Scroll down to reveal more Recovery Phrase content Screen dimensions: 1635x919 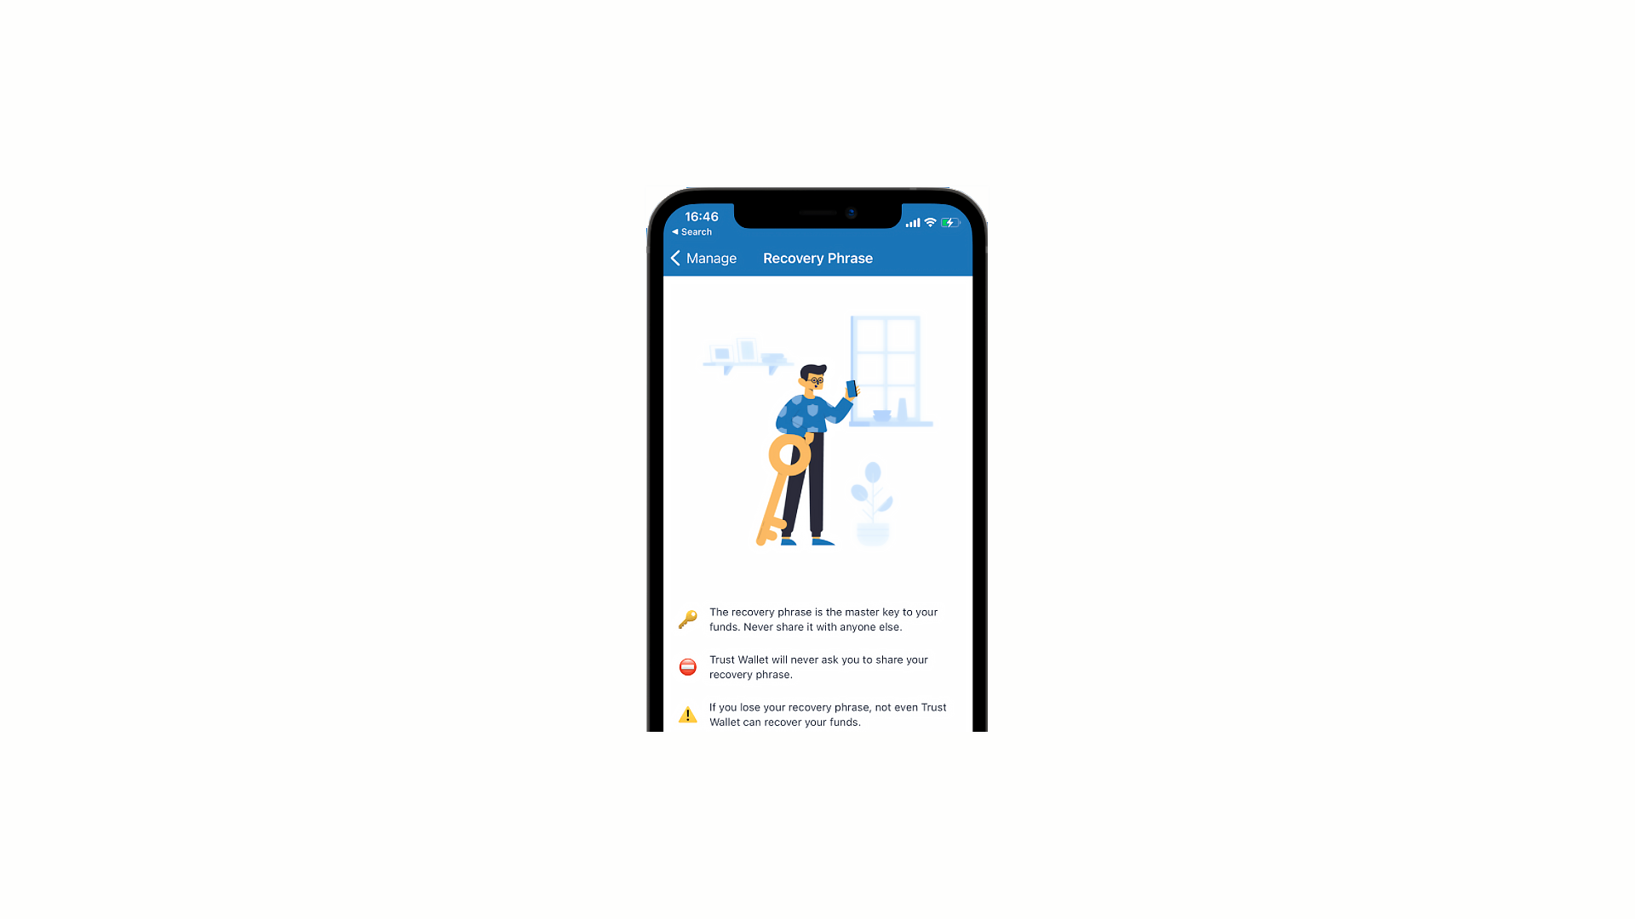click(817, 662)
